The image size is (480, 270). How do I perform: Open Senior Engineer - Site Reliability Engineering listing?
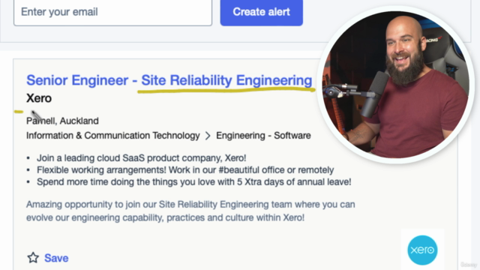tap(169, 80)
